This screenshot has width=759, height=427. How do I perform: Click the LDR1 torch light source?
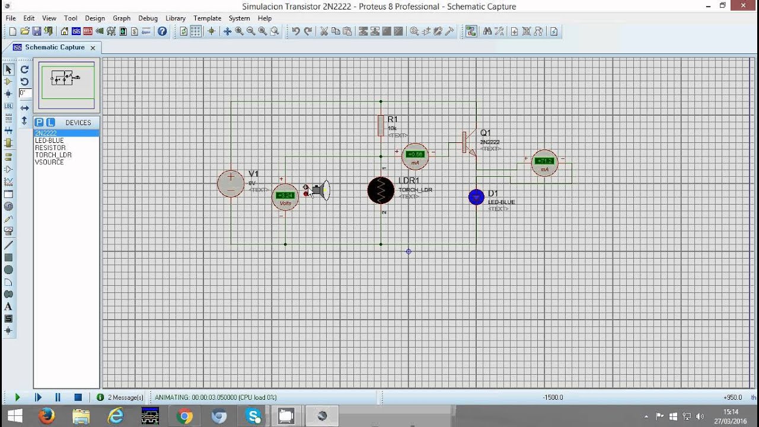coord(320,191)
